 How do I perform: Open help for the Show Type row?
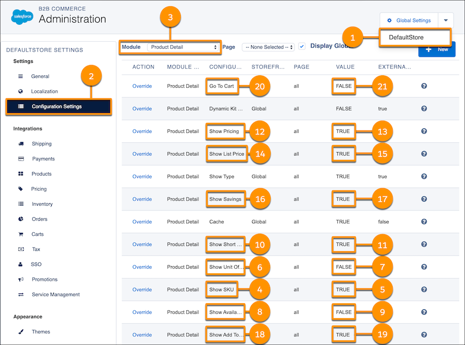(424, 176)
